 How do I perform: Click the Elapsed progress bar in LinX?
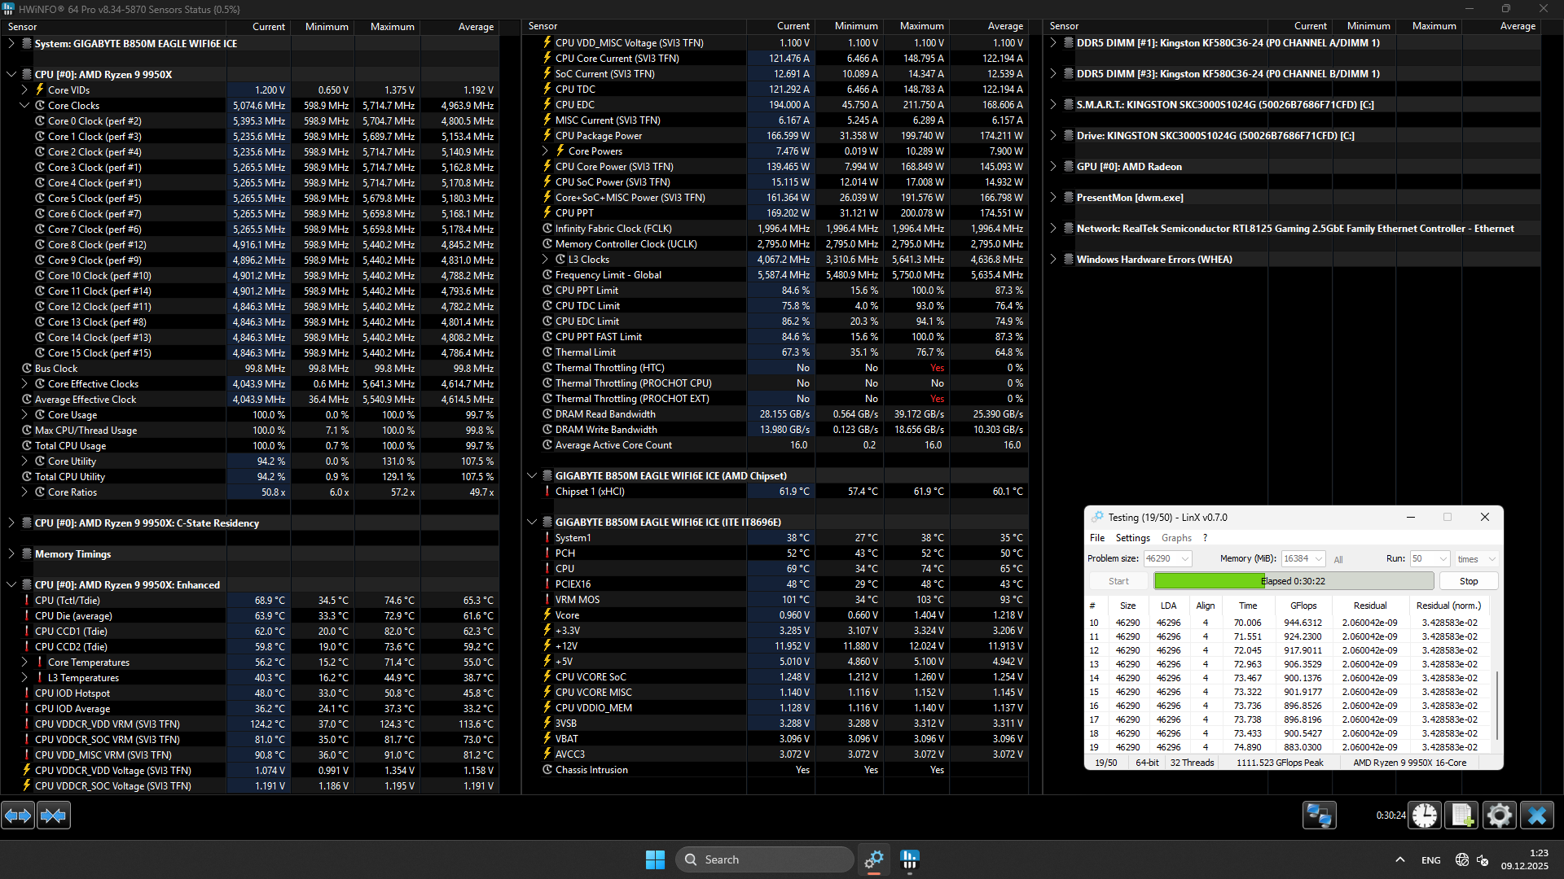click(1293, 581)
